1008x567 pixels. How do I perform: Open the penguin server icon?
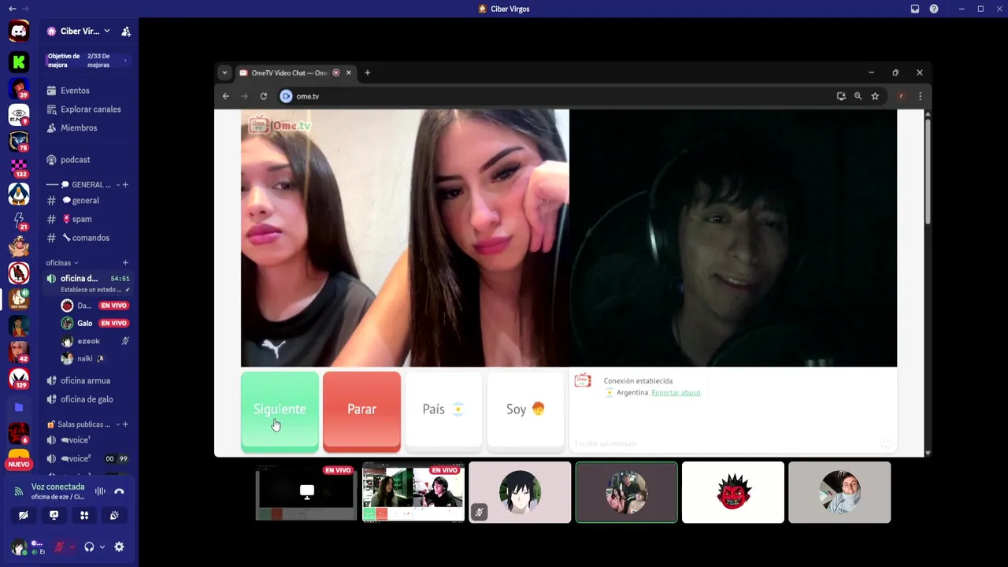point(19,194)
